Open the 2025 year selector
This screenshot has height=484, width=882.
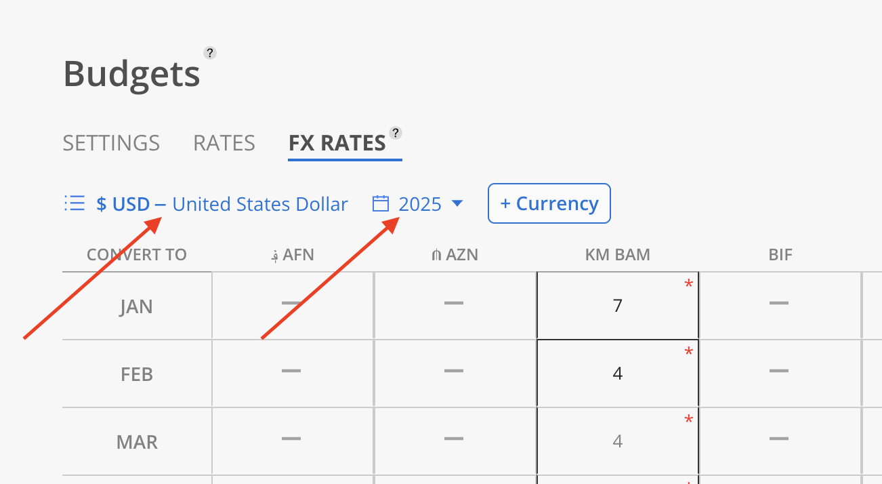[x=420, y=204]
